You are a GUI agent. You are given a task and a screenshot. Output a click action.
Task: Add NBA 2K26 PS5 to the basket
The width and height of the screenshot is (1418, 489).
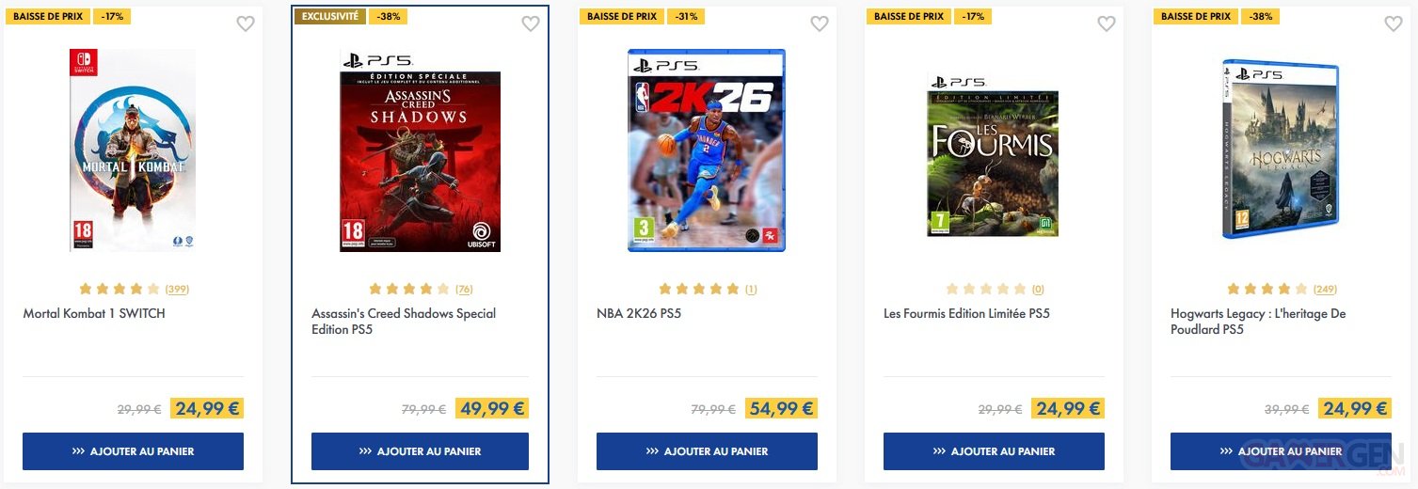[x=707, y=451]
